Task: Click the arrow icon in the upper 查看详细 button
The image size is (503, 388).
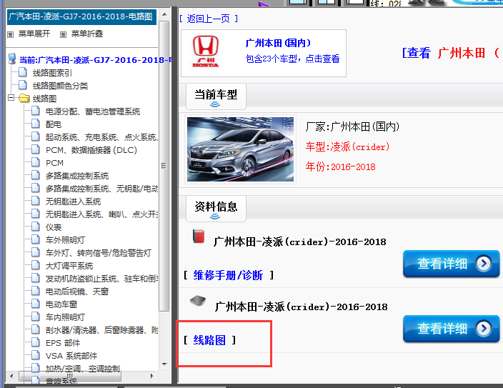Action: 484,264
